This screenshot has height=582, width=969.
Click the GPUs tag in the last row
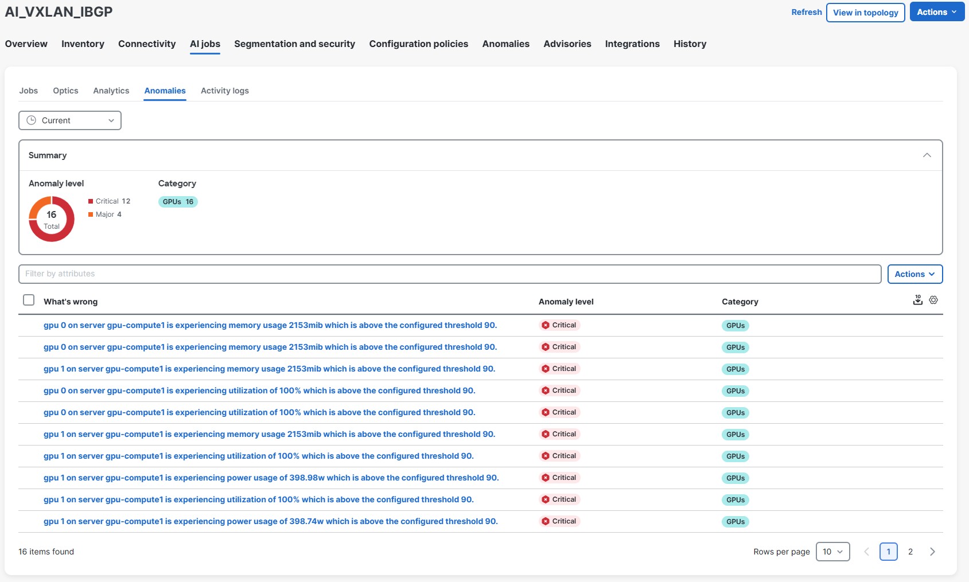point(735,522)
